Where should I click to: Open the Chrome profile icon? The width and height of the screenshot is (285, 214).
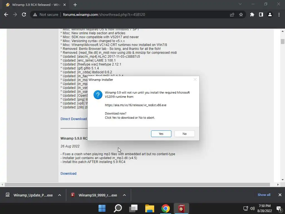270,14
